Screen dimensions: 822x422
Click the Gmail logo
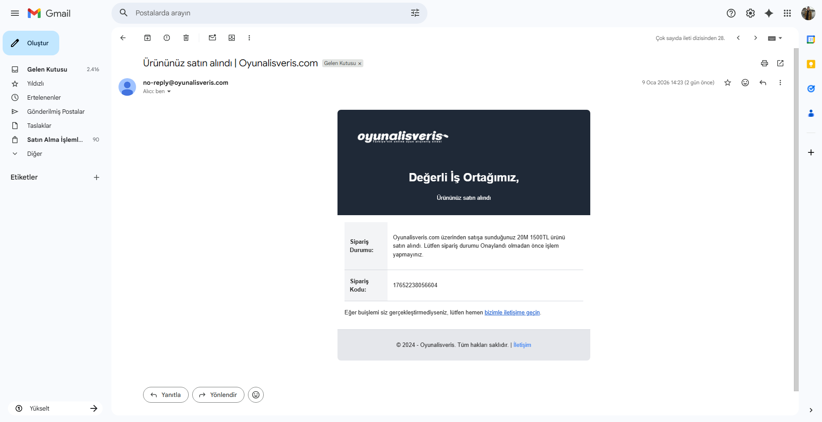(x=49, y=13)
